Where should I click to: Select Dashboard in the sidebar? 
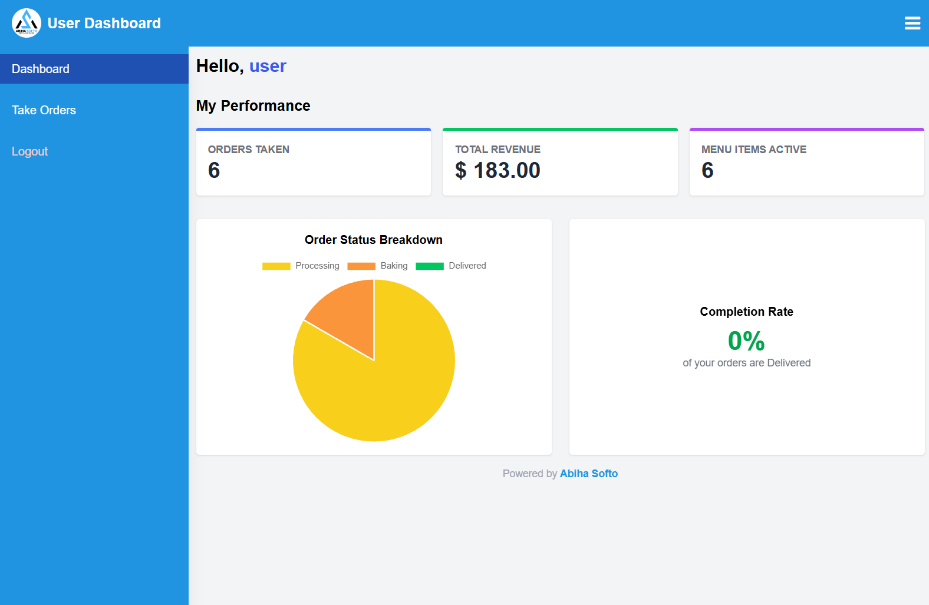coord(94,69)
